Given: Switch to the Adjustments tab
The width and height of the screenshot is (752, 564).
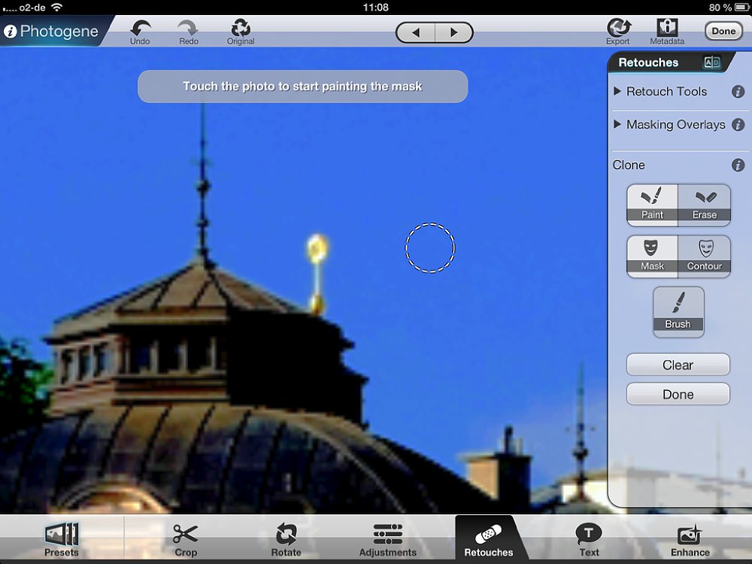Looking at the screenshot, I should click(387, 540).
